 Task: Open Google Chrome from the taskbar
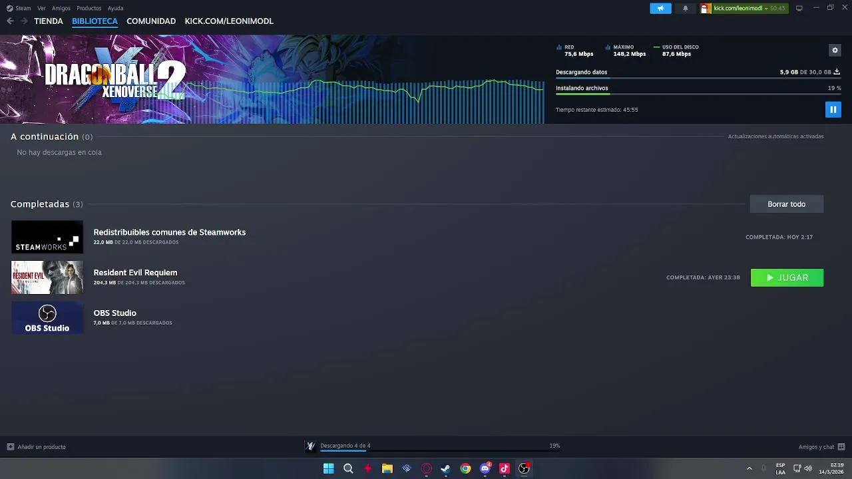point(465,468)
